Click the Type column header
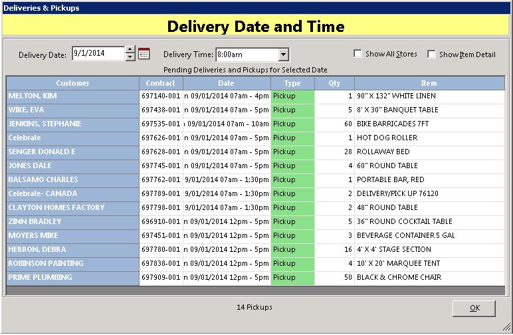Screen dimensions: 513x335 pyautogui.click(x=292, y=83)
